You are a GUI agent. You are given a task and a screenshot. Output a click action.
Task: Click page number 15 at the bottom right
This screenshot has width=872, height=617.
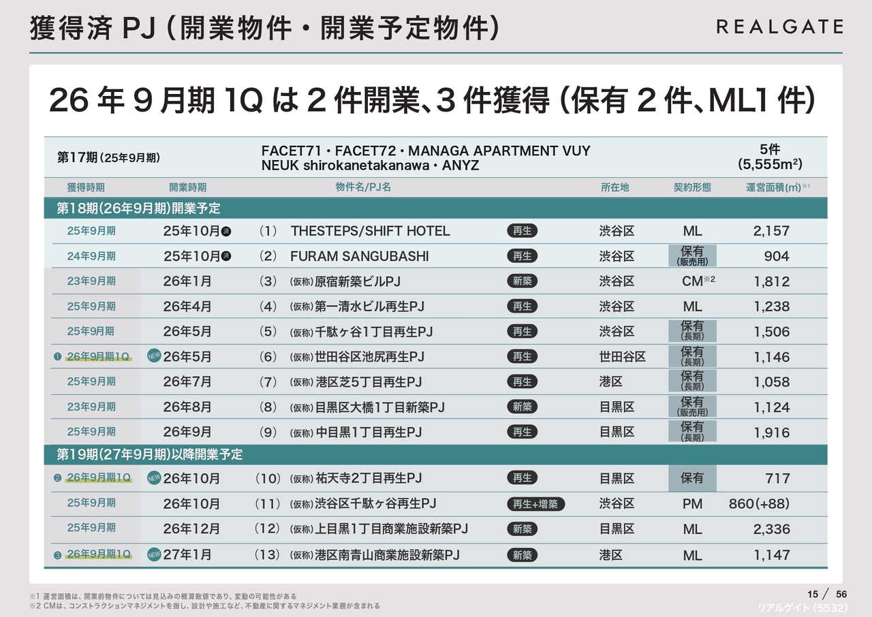pos(812,594)
